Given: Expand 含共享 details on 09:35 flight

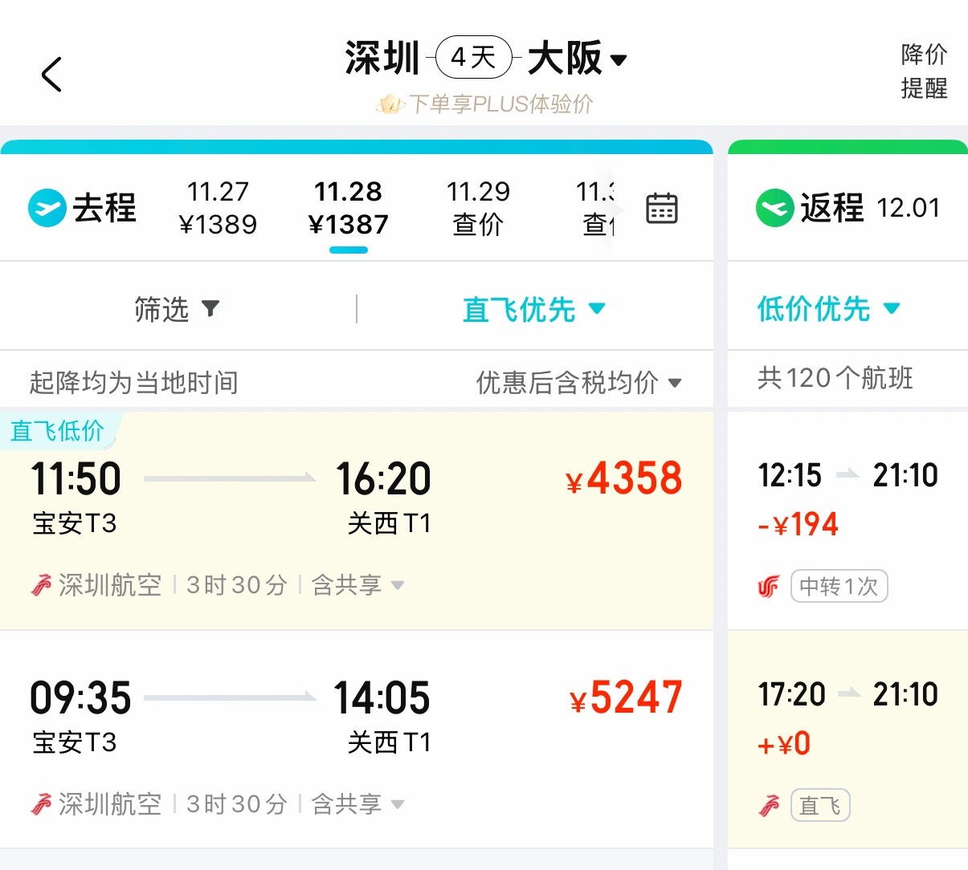Looking at the screenshot, I should coord(397,804).
